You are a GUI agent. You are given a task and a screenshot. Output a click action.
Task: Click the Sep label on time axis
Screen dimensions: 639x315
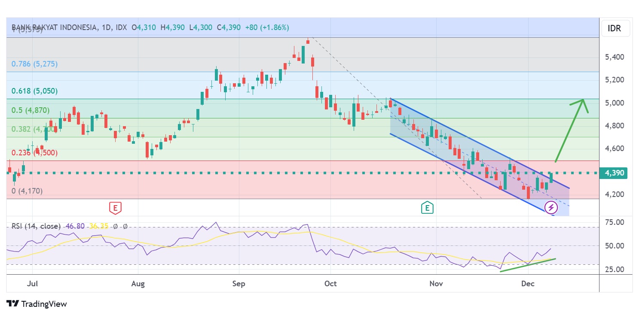click(x=238, y=284)
